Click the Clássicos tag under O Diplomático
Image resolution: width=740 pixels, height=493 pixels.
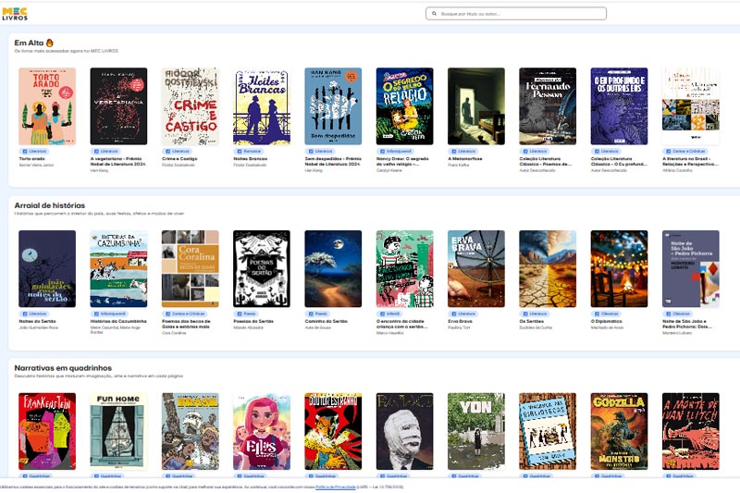coord(607,314)
